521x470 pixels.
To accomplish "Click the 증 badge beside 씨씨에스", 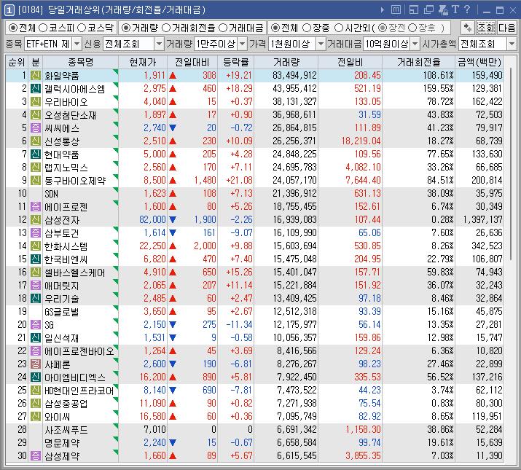I will click(x=36, y=128).
